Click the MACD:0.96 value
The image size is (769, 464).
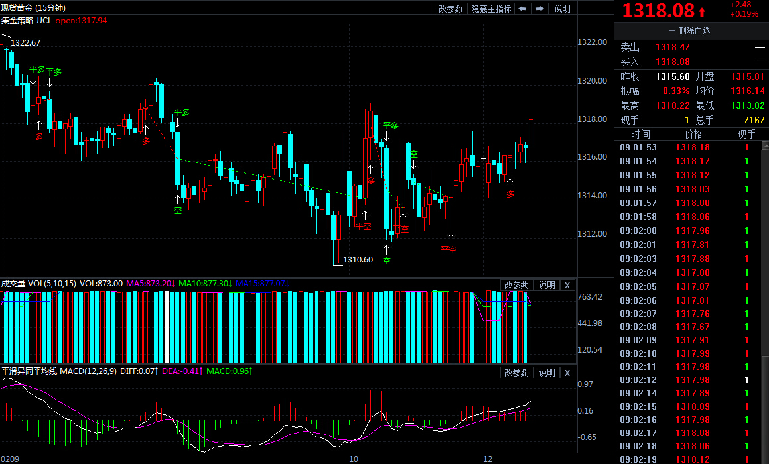coord(230,371)
